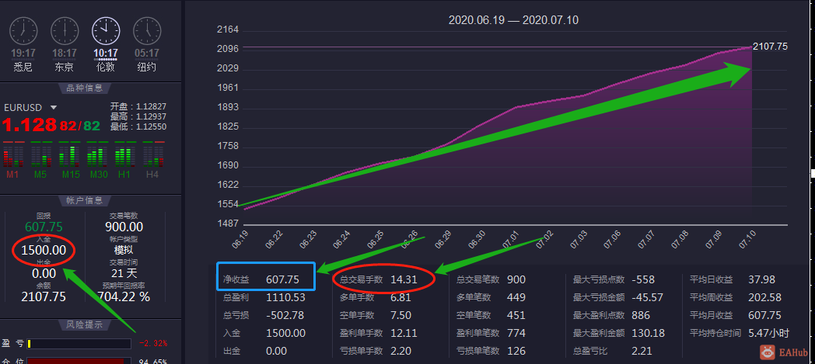Click the 盈利单手数 value 12.11
Screen dimensions: 815x364
[404, 333]
